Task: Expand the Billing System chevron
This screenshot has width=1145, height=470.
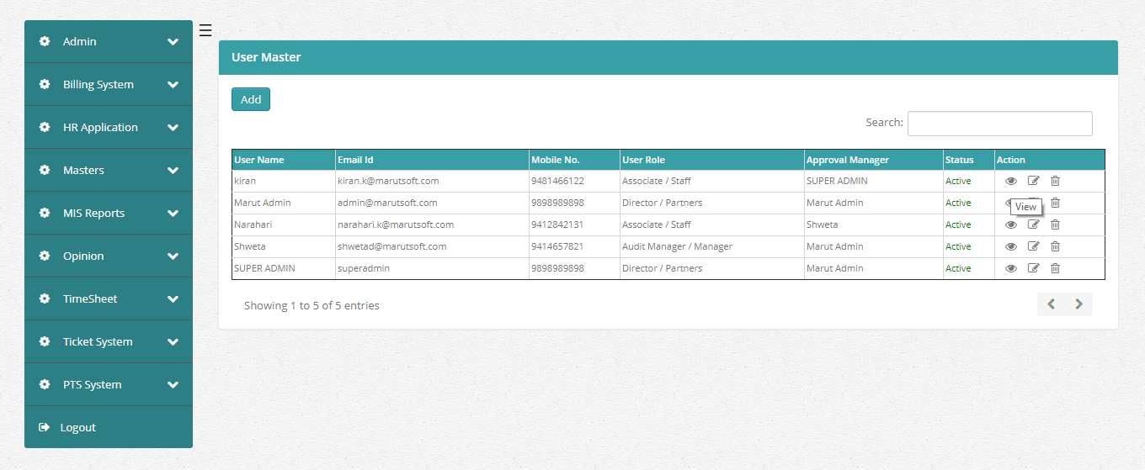Action: 173,85
